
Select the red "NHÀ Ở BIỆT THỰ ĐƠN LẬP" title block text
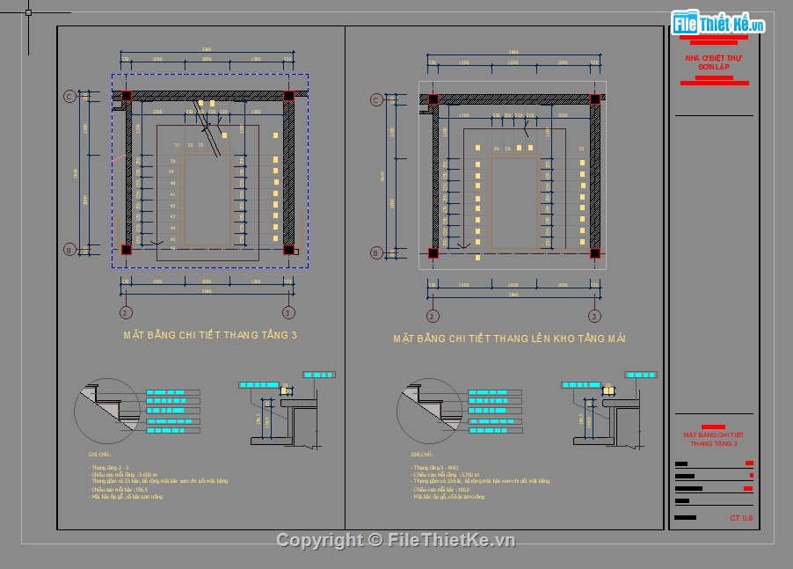click(714, 62)
